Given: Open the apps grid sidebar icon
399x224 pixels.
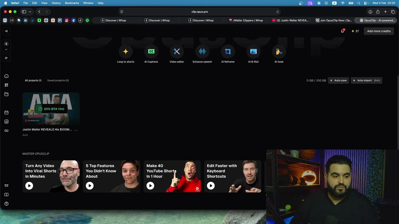Looking at the screenshot, I should [x=6, y=85].
